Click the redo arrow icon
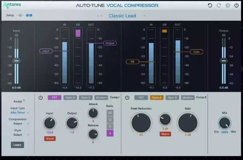This screenshot has width=243, height=160. coord(219,6)
